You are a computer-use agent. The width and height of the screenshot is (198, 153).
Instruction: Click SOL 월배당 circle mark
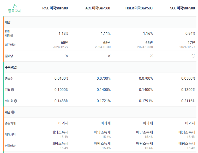(193, 56)
